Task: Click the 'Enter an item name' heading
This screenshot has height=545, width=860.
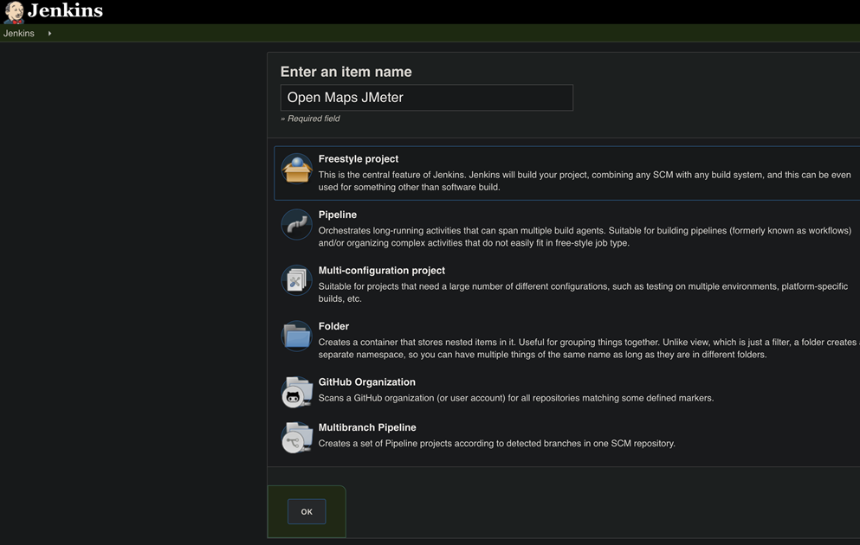Action: tap(346, 72)
